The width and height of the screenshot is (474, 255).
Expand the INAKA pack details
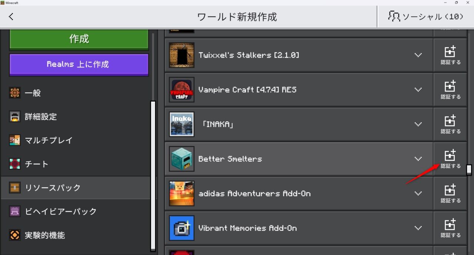[x=418, y=124]
